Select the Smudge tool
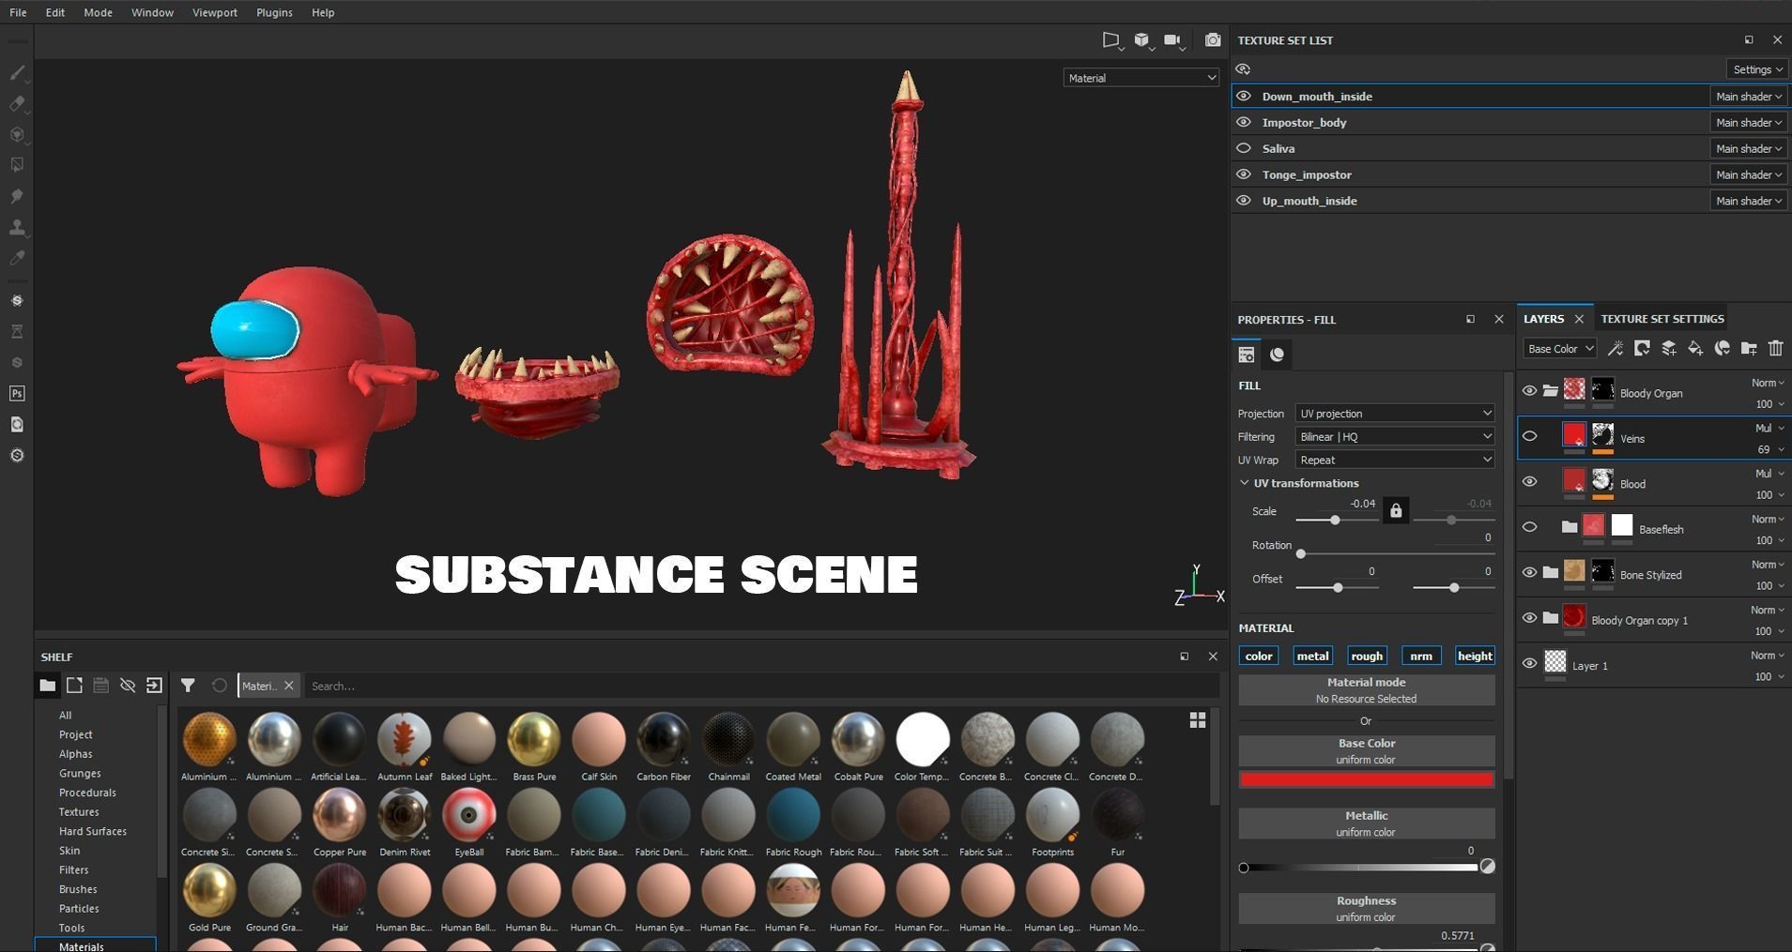 click(x=17, y=196)
